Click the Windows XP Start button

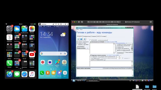[x=74, y=80]
